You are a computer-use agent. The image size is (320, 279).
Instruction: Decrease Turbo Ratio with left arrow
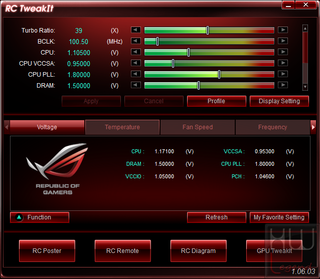point(136,30)
